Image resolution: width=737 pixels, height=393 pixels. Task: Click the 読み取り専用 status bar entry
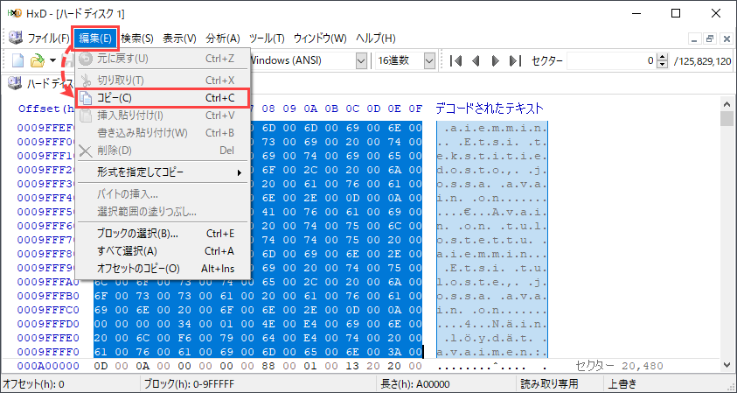tap(549, 384)
